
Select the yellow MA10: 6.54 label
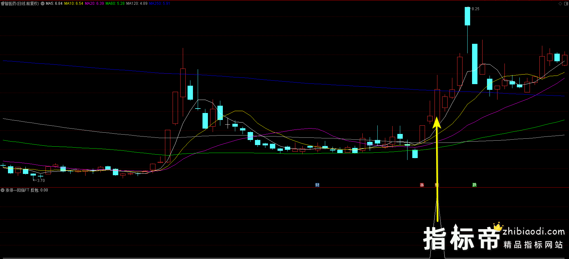click(x=74, y=3)
